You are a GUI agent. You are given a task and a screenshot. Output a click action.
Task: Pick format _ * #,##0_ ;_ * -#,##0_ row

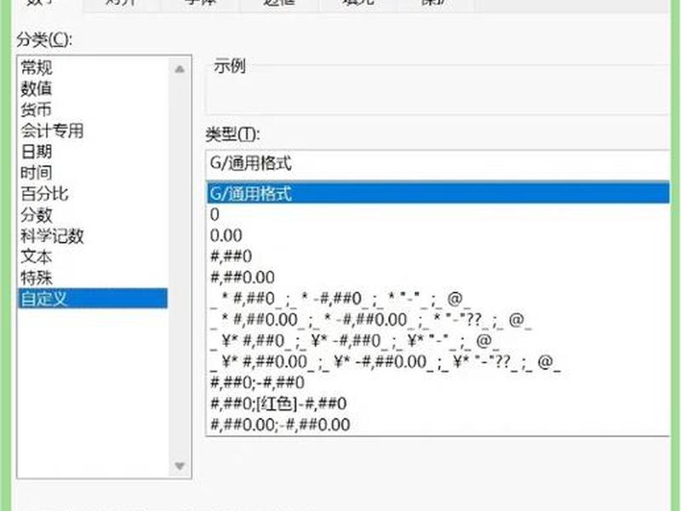click(x=438, y=299)
